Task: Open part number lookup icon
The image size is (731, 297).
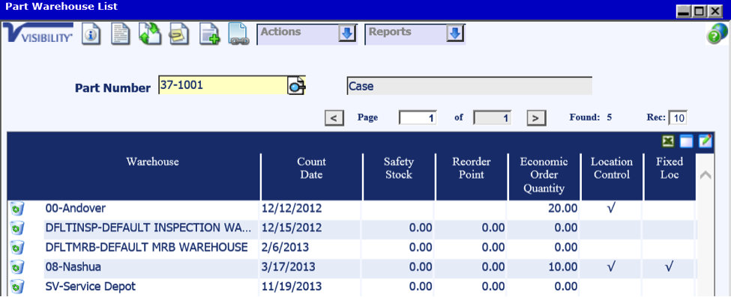Action: (x=296, y=85)
